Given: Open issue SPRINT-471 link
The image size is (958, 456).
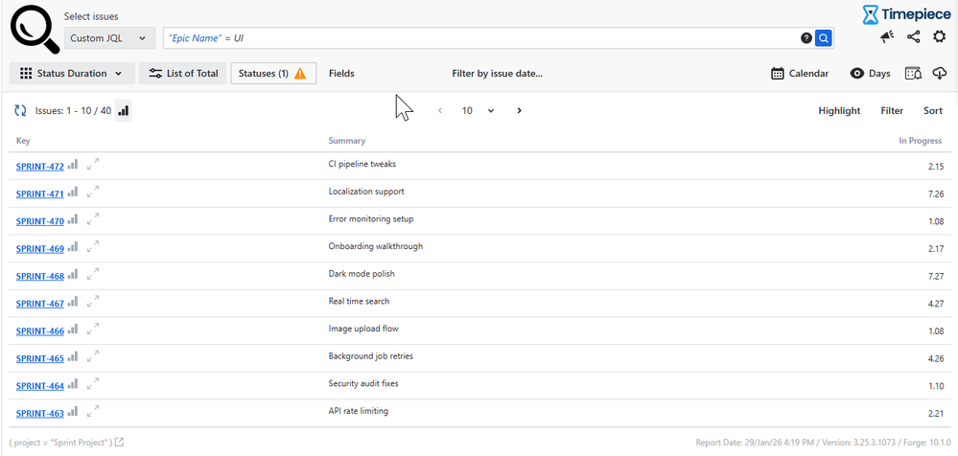Looking at the screenshot, I should click(x=39, y=194).
